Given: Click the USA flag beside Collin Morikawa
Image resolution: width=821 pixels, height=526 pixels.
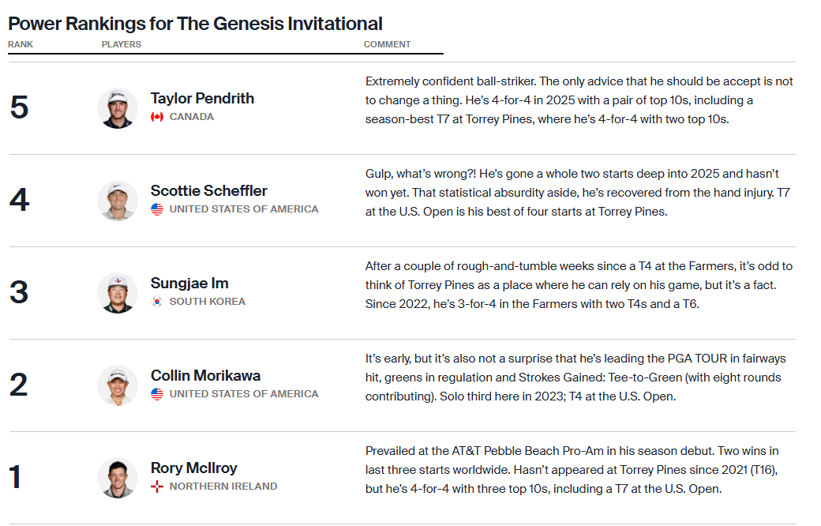Looking at the screenshot, I should tap(157, 394).
